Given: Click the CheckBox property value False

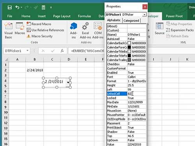Looking at the screenshot, I should pos(136,64).
